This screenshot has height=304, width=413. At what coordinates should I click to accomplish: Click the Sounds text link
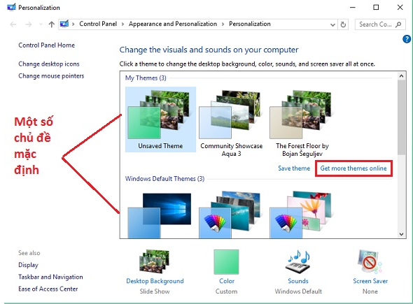point(298,281)
